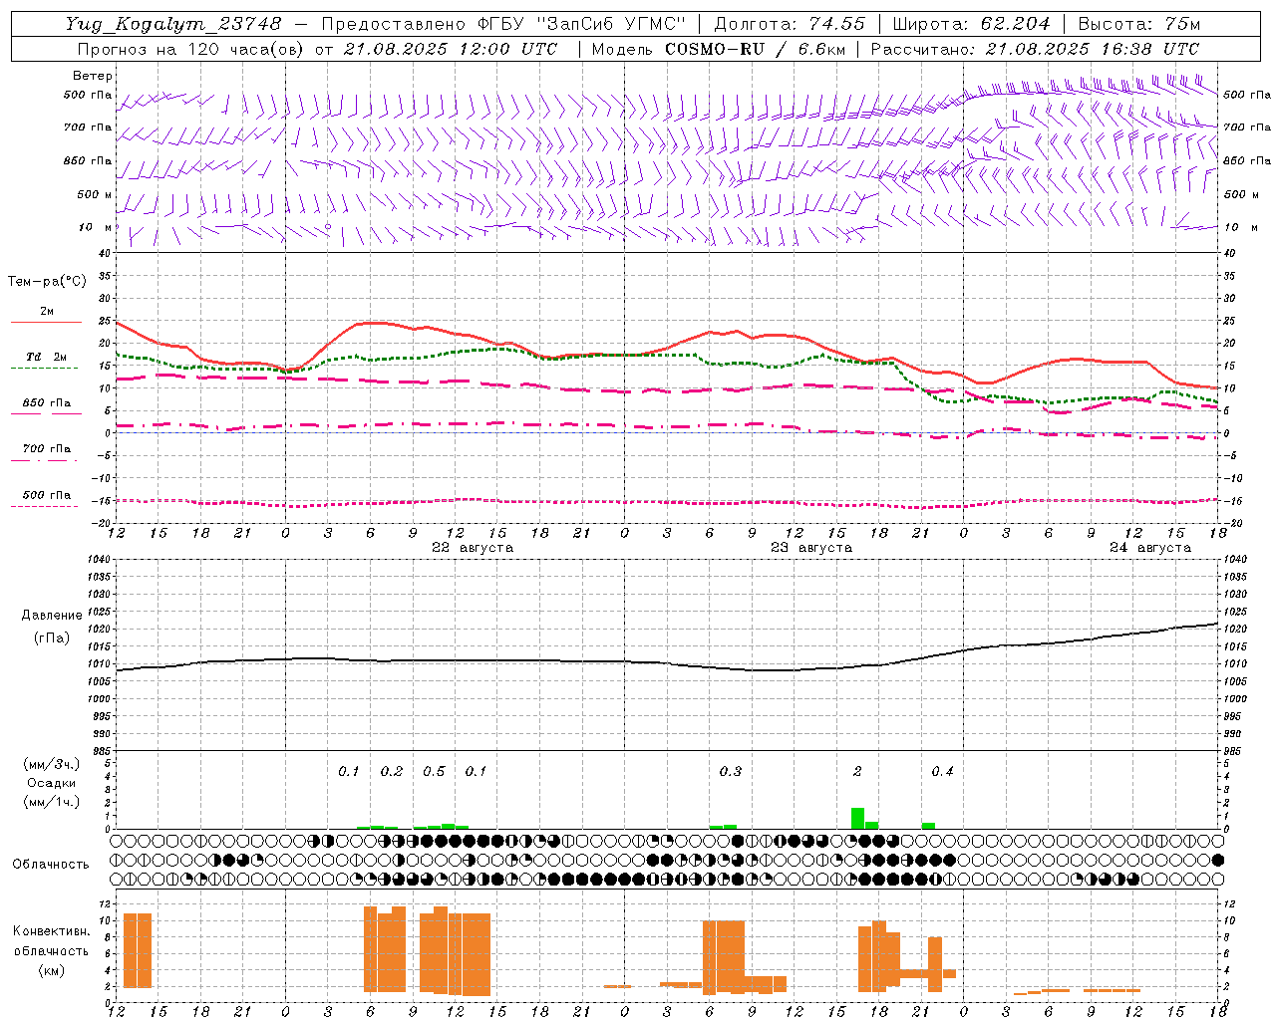Select the model name COSMO-RU / 6.6км
This screenshot has height=1020, width=1276.
754,49
